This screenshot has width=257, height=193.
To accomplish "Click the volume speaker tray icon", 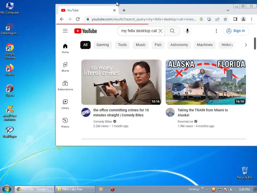I will click(232, 189).
